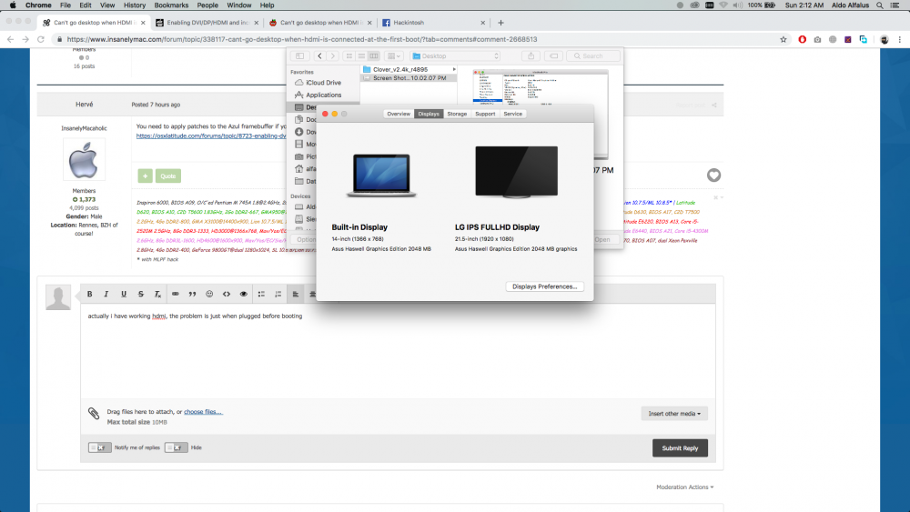Switch Finder to icon view
Image resolution: width=910 pixels, height=512 pixels.
tap(349, 56)
